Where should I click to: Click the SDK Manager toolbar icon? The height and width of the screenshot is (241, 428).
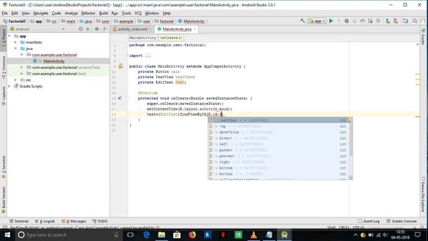[387, 21]
